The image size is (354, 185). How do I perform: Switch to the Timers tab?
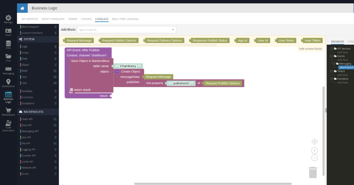73,19
